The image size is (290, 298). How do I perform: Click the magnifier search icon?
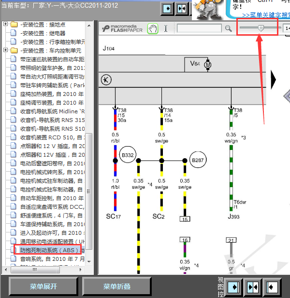pos(228,28)
